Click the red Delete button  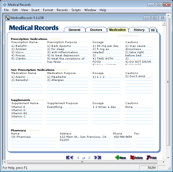(136, 157)
